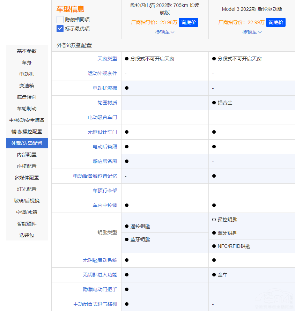Uncheck the 标示最优项 checkbox
Viewport: 295px width, 311px height.
(60, 29)
